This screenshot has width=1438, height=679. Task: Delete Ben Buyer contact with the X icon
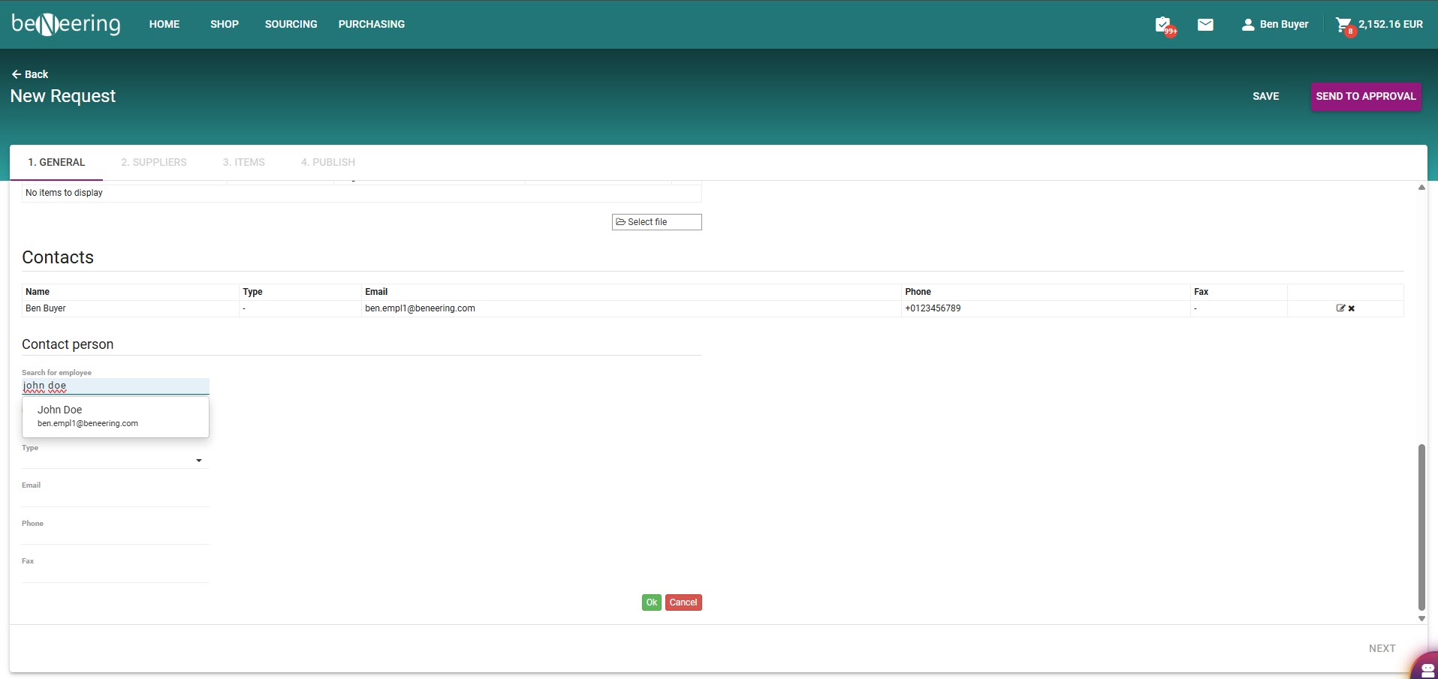[x=1352, y=308]
